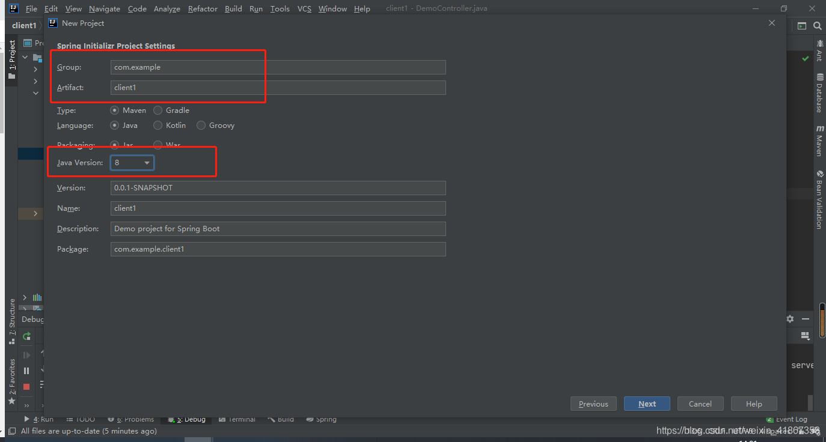
Task: Open the Event Log
Action: (x=787, y=419)
